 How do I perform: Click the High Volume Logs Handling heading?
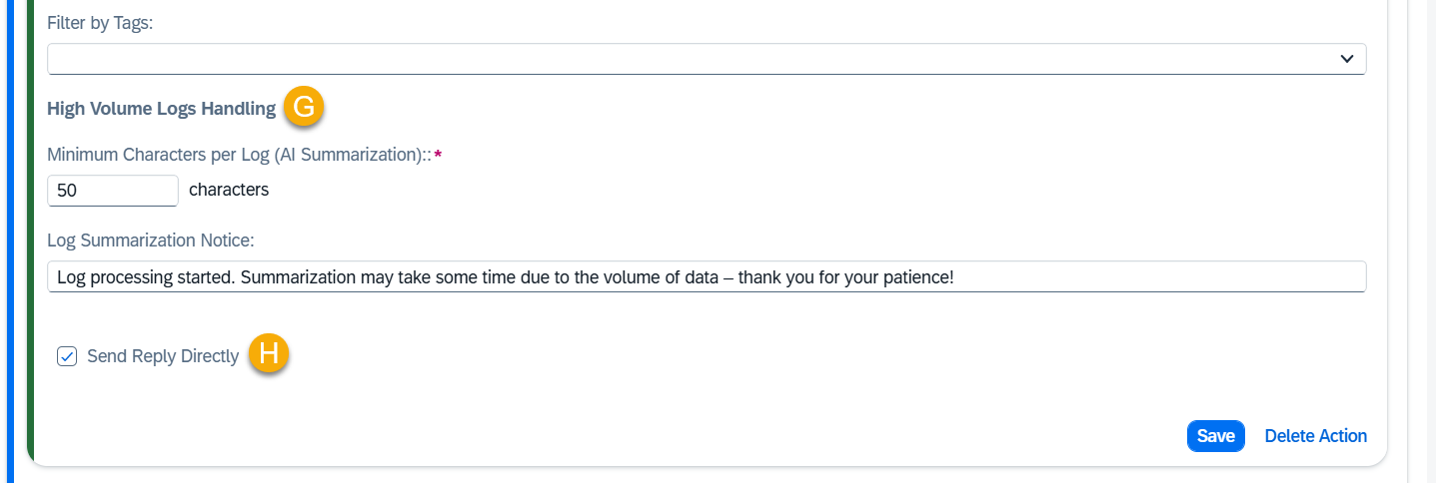pyautogui.click(x=161, y=109)
